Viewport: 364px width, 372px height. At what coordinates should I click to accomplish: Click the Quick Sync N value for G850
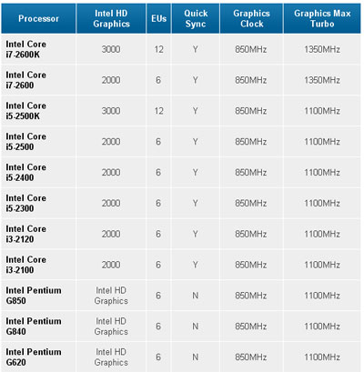[196, 296]
